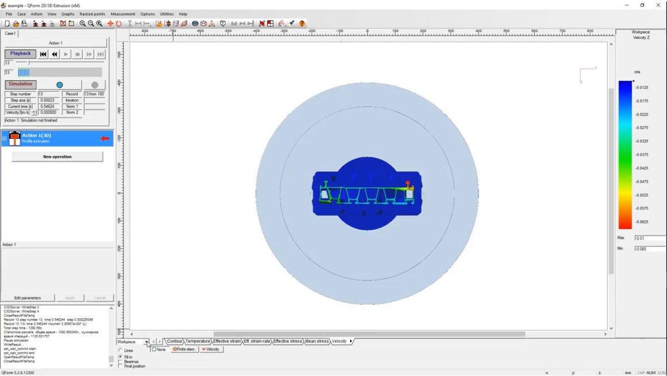Check the Bearings checkbox
The width and height of the screenshot is (667, 376).
[x=121, y=361]
